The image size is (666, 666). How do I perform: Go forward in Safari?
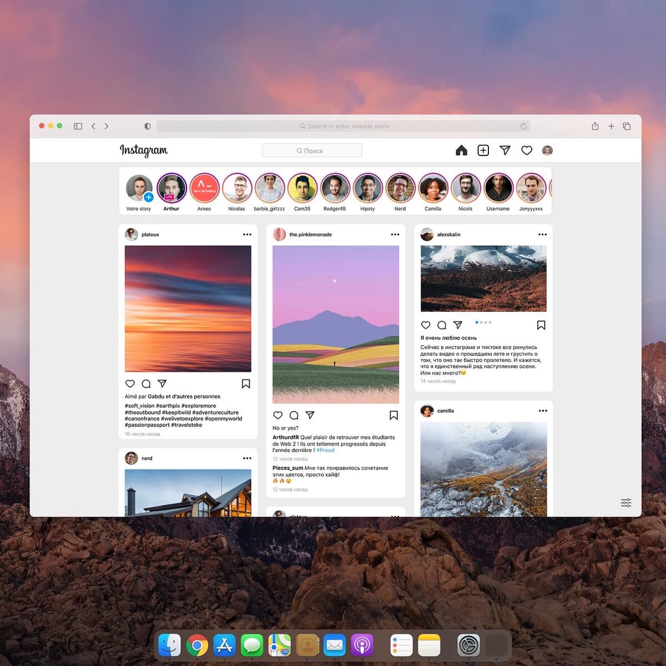107,126
